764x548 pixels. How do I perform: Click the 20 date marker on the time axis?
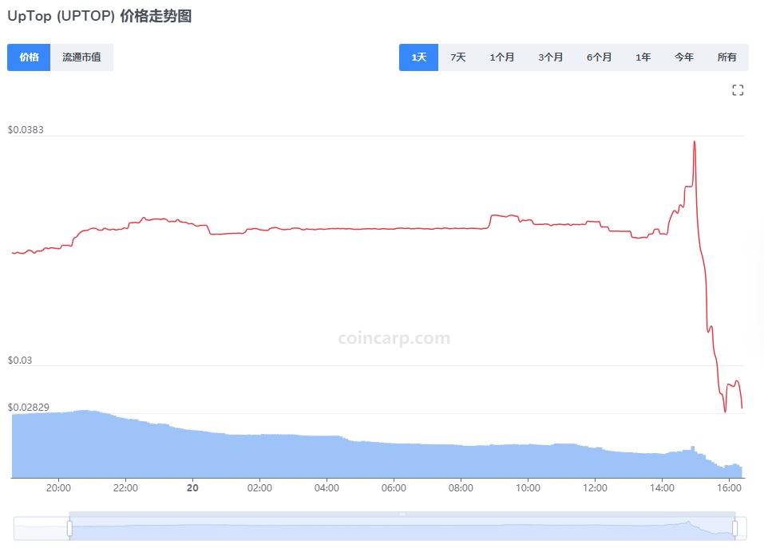[x=192, y=487]
